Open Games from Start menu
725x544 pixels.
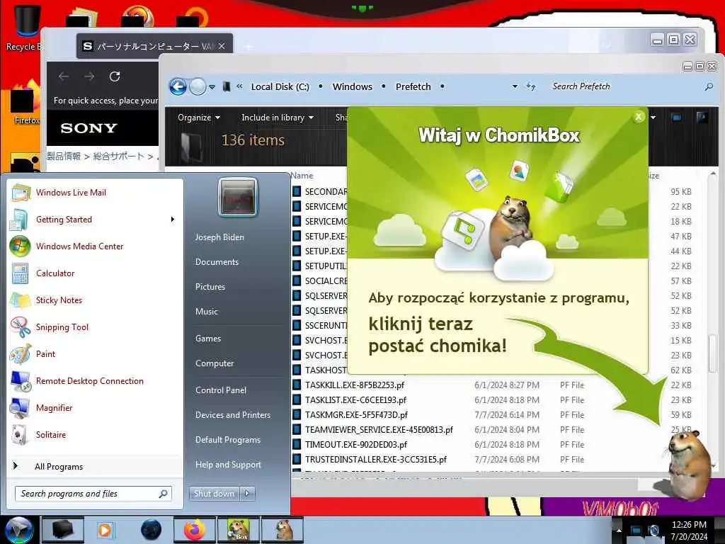click(x=208, y=339)
